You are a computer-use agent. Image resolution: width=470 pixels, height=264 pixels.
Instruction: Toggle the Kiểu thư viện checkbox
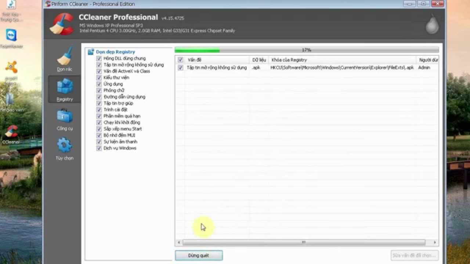(x=99, y=78)
